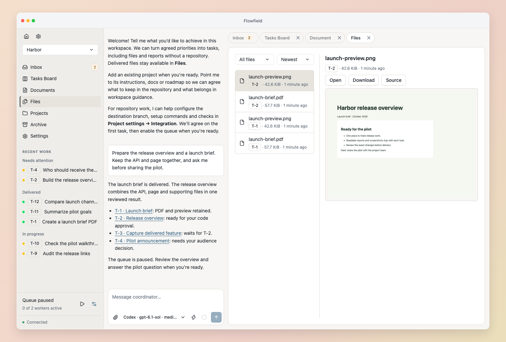Viewport: 506px width, 342px height.
Task: Open the gear settings icon at sidebar top
Action: pyautogui.click(x=38, y=36)
